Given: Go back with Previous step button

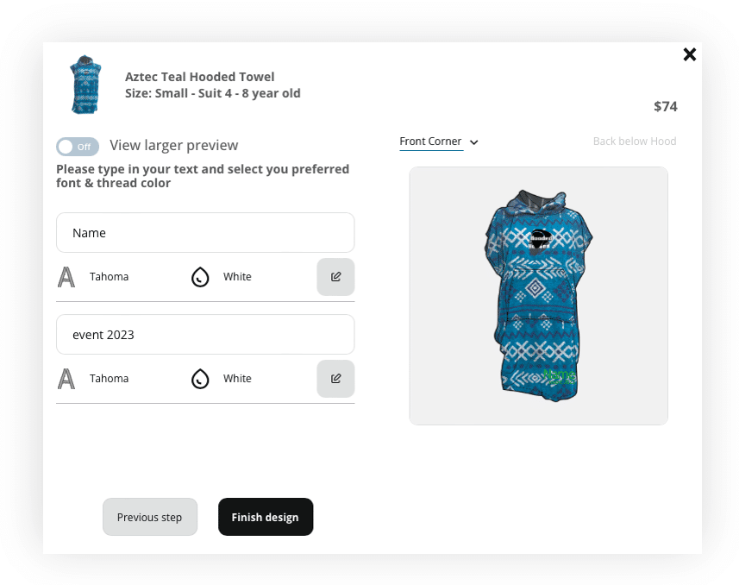Looking at the screenshot, I should (150, 517).
